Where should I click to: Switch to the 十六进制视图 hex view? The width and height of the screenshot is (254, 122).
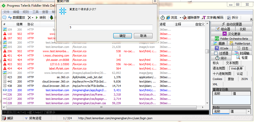point(222,74)
